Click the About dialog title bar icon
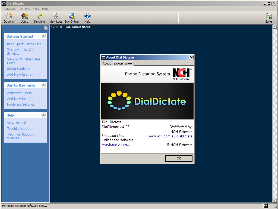 [x=103, y=57]
